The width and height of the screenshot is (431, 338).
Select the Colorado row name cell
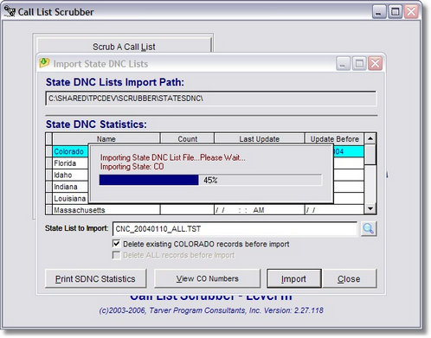70,151
